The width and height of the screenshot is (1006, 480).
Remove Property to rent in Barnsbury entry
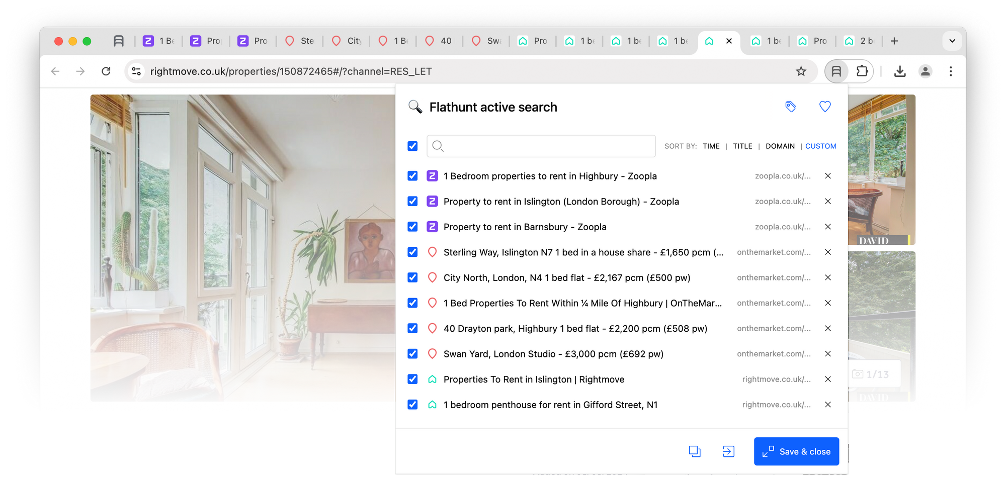click(828, 227)
